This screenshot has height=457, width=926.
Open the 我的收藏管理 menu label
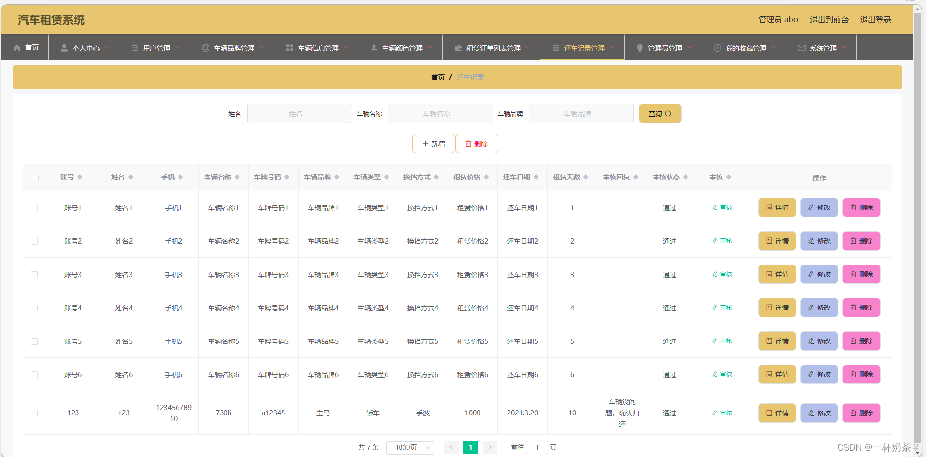click(x=746, y=48)
